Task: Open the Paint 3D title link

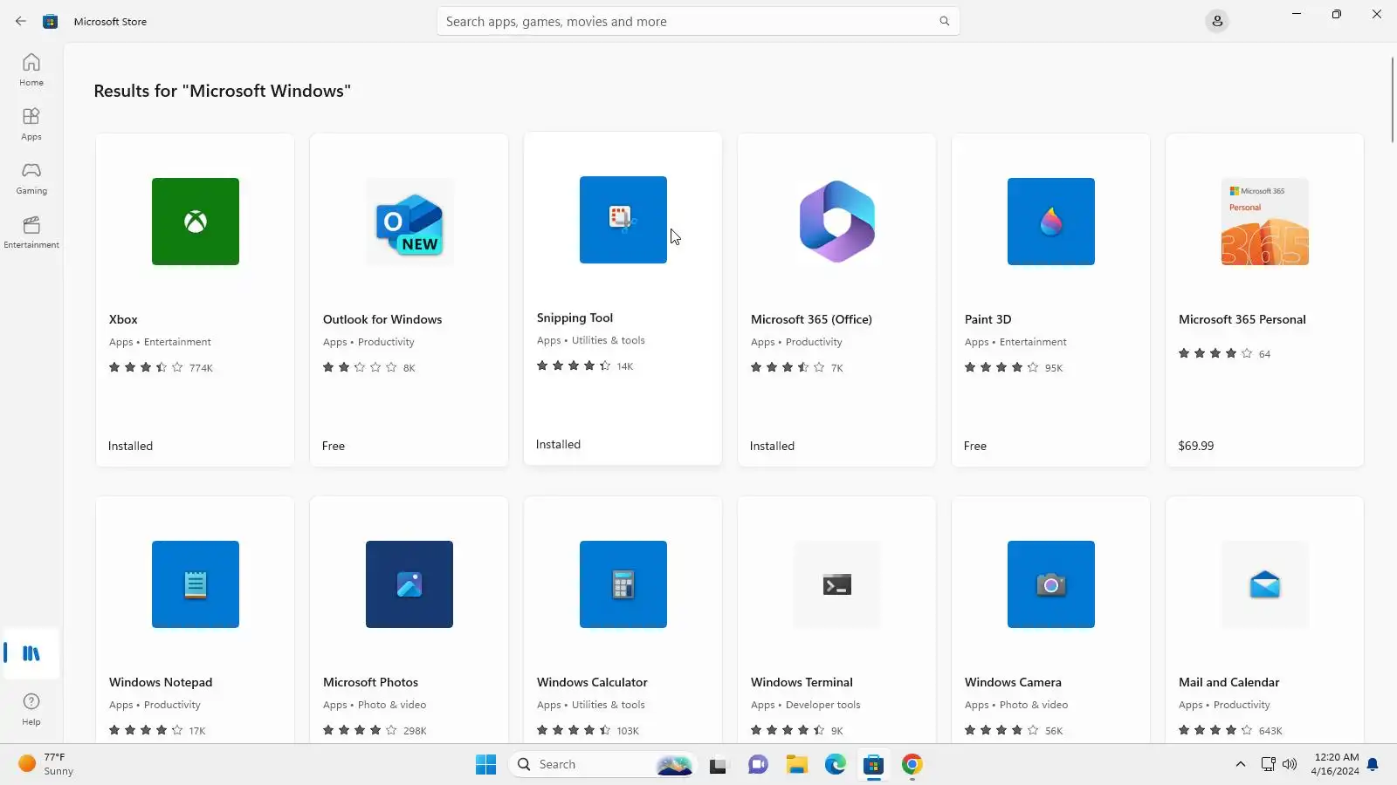Action: 988,319
